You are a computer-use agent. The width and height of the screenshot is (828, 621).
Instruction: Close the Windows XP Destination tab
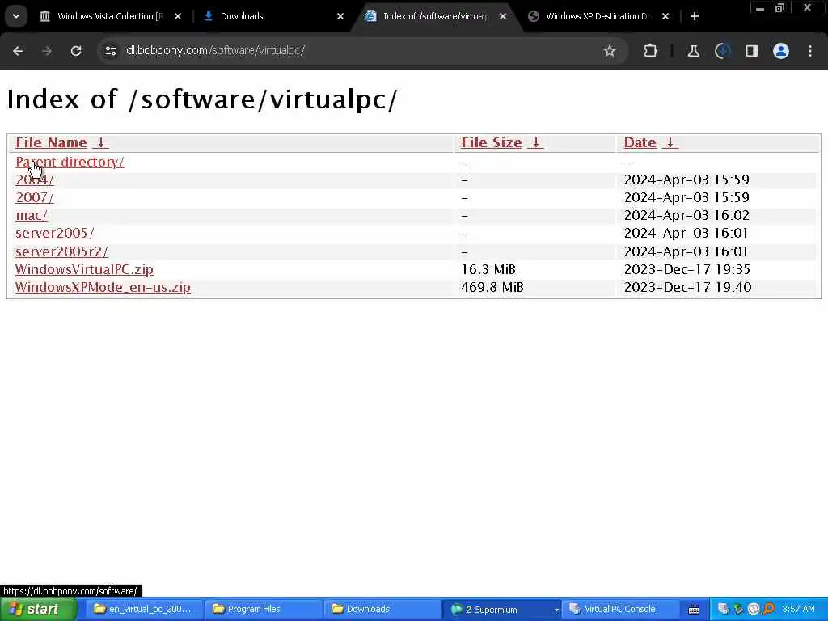pos(665,16)
